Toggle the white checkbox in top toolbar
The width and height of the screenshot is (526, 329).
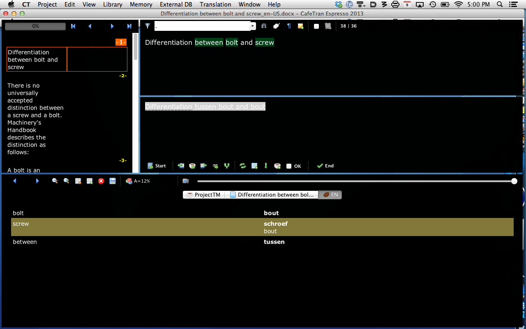(x=316, y=26)
